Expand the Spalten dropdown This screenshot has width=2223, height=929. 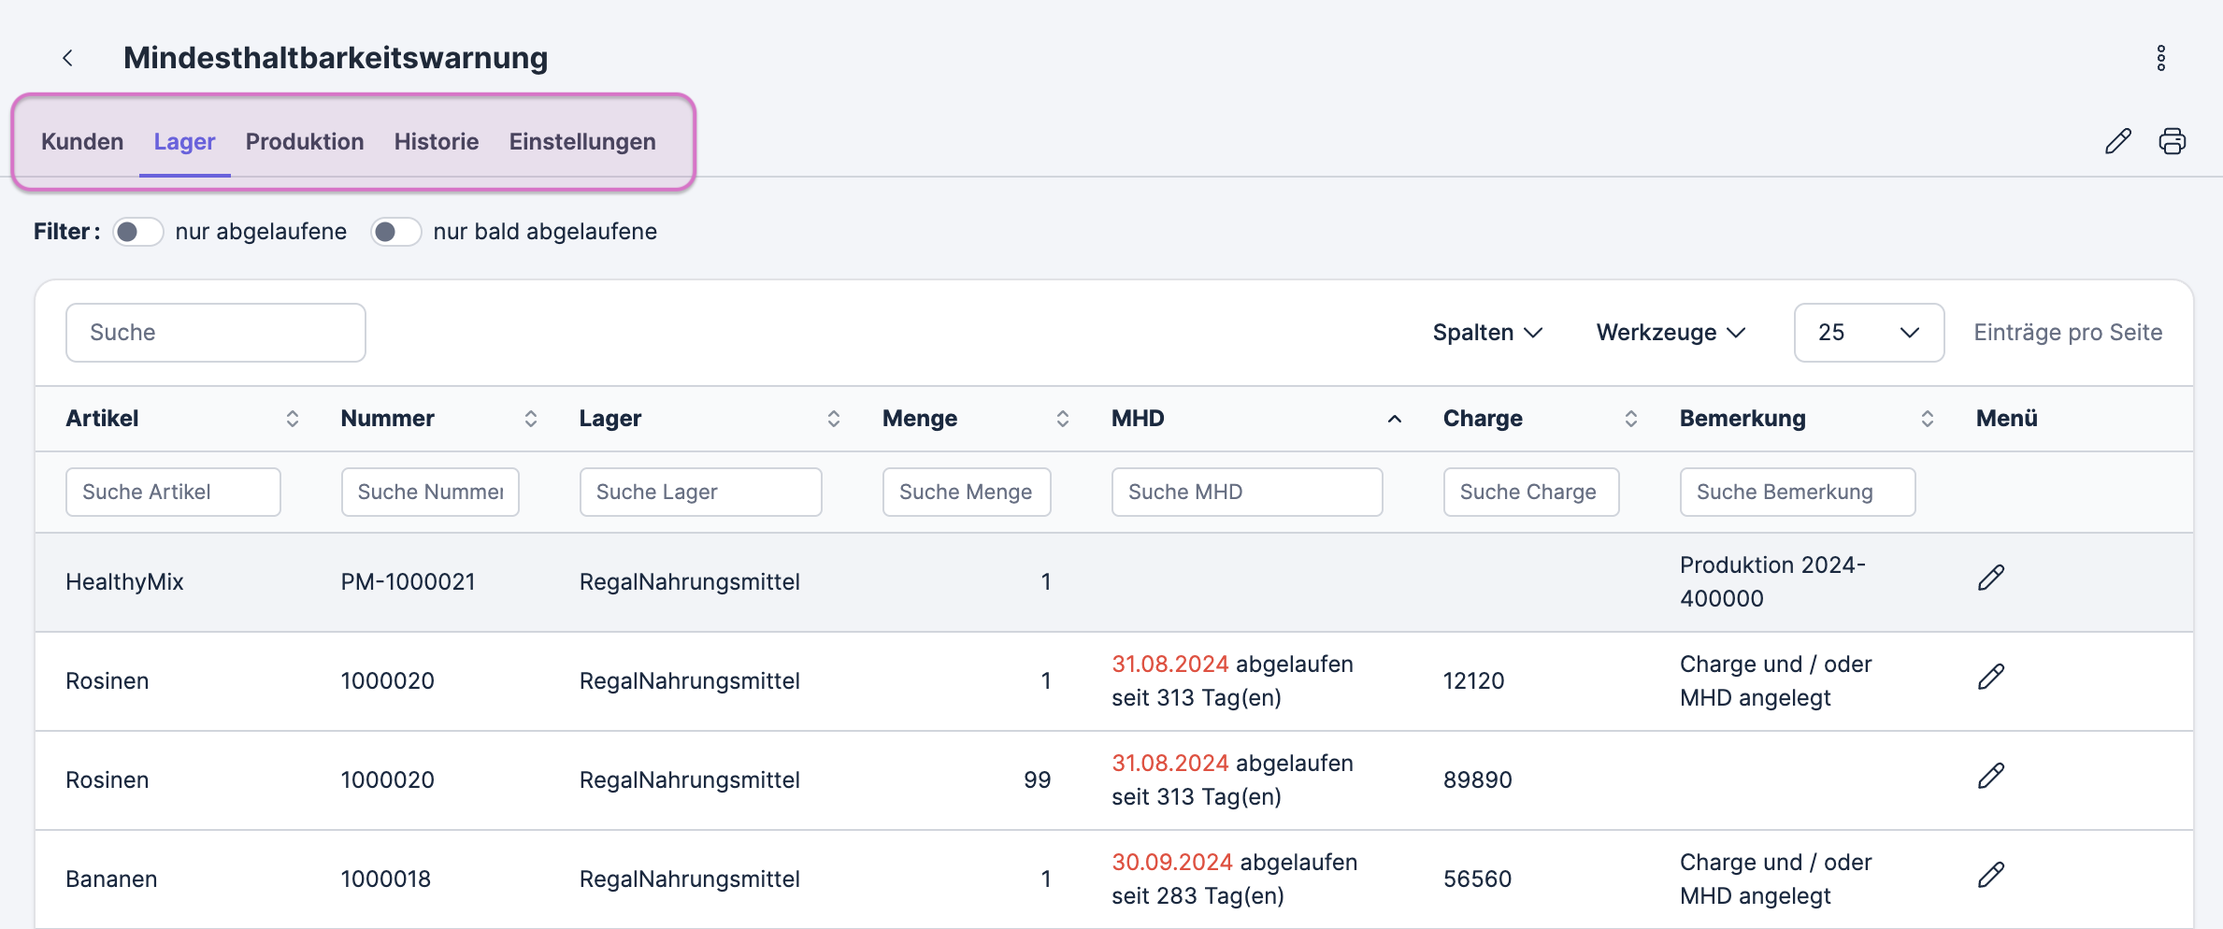pos(1486,333)
